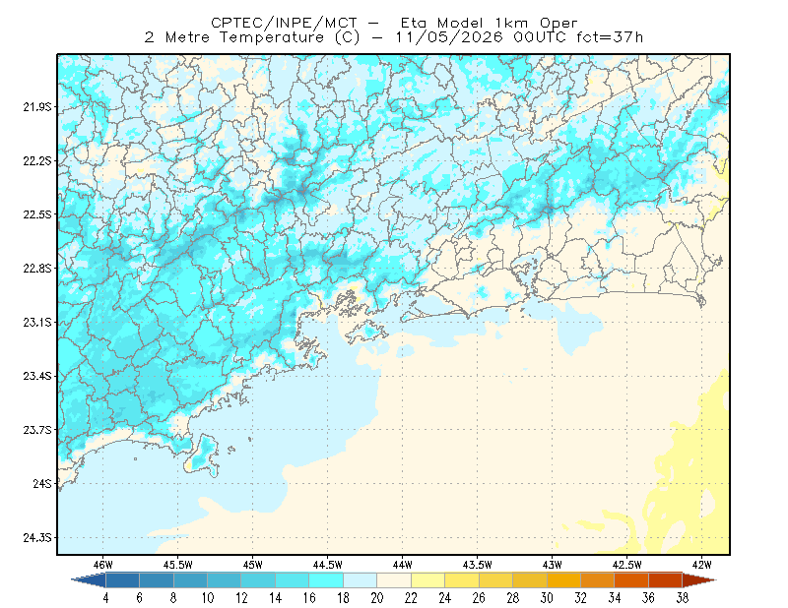
Task: Click the 43.5W longitude axis label
Action: click(477, 565)
